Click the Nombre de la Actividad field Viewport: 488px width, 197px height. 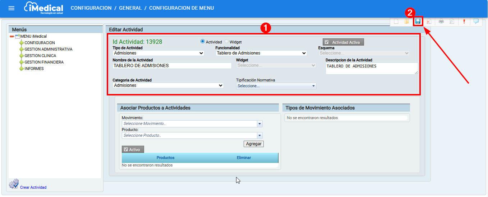(x=172, y=66)
